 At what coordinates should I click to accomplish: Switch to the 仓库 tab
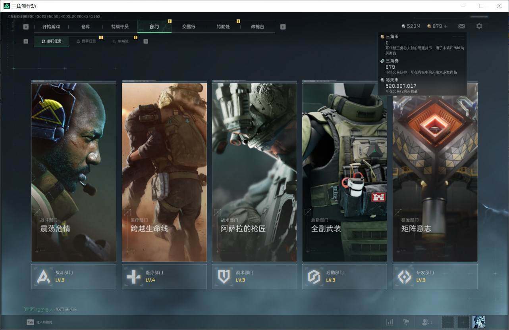pos(85,27)
